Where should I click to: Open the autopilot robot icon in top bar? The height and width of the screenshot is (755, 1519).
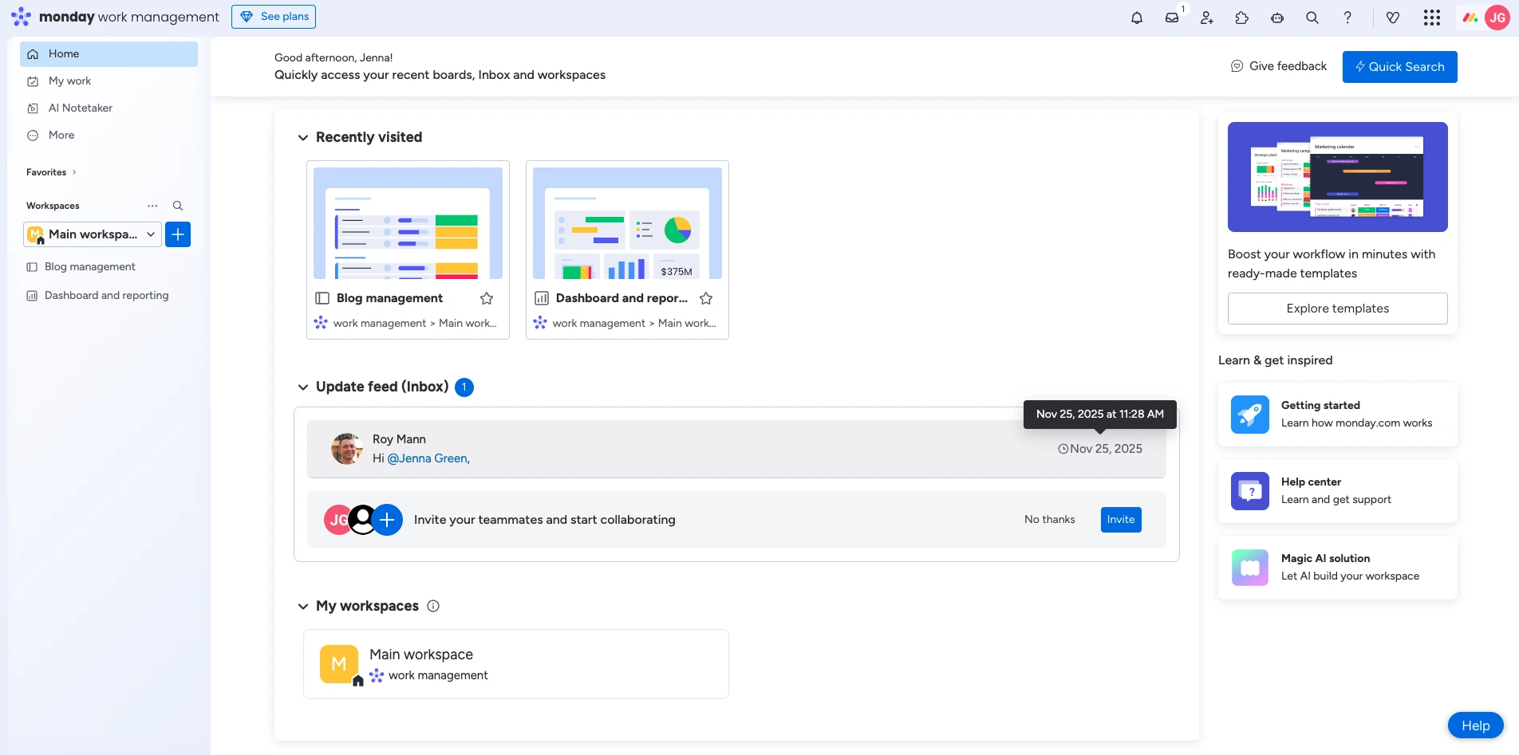1277,18
